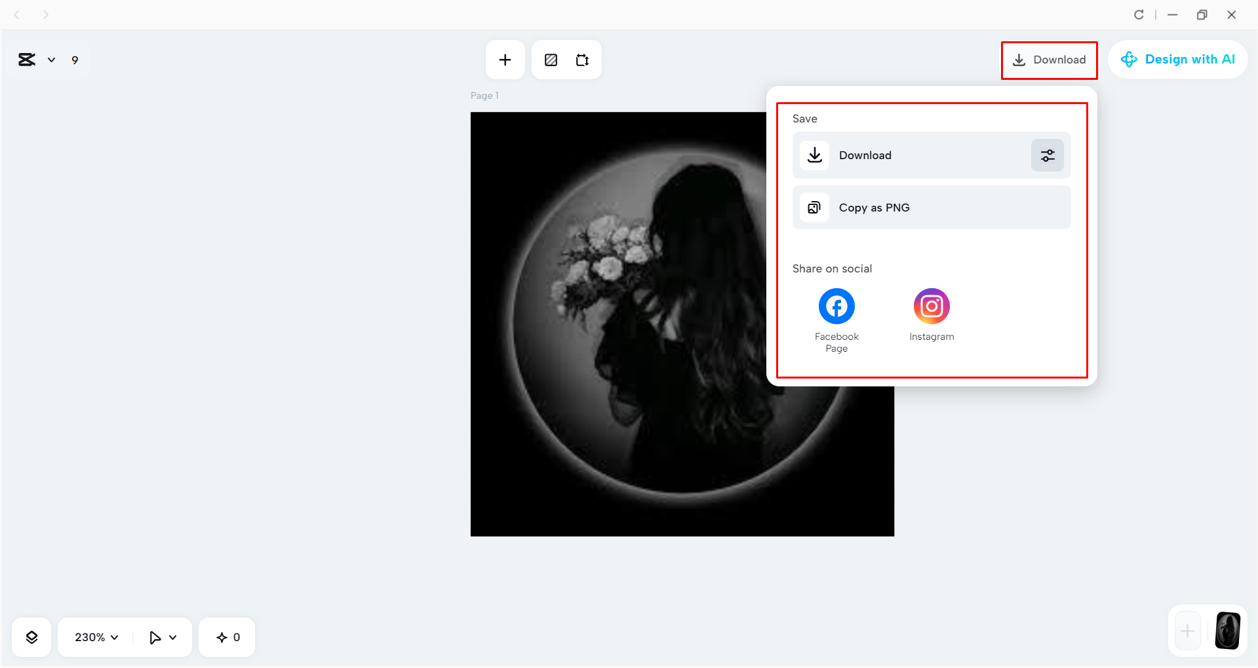Share design to Instagram
The width and height of the screenshot is (1258, 668).
pos(931,306)
